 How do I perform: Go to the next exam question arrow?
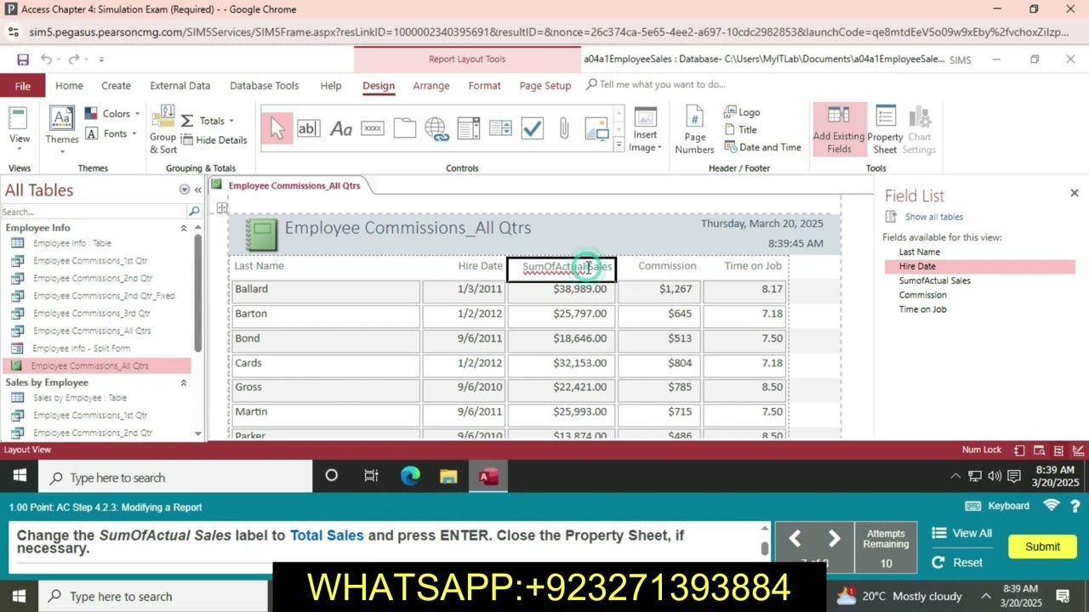pos(835,538)
